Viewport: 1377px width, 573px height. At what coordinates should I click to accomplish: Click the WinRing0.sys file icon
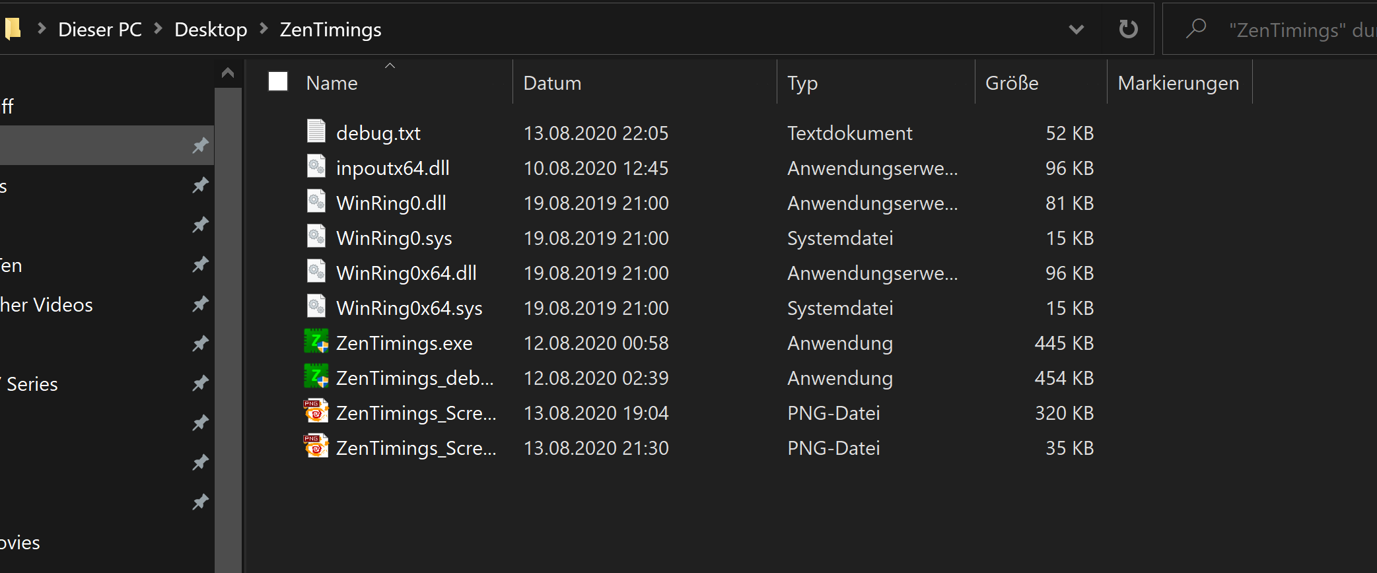point(316,236)
